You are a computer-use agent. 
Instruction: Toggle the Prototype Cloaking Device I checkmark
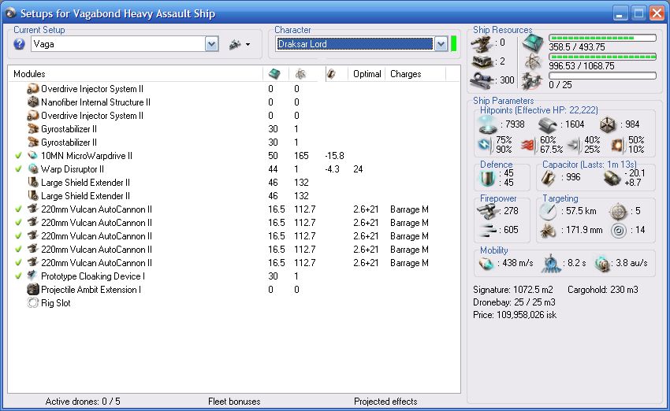18,276
